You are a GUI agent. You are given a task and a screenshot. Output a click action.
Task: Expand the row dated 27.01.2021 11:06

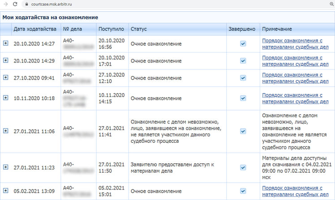pyautogui.click(x=5, y=131)
